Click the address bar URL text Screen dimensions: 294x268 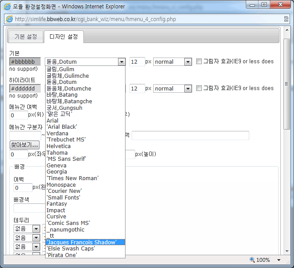click(x=95, y=19)
